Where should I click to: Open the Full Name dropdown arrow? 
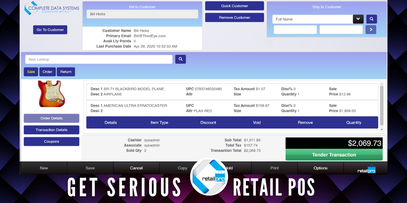(358, 19)
